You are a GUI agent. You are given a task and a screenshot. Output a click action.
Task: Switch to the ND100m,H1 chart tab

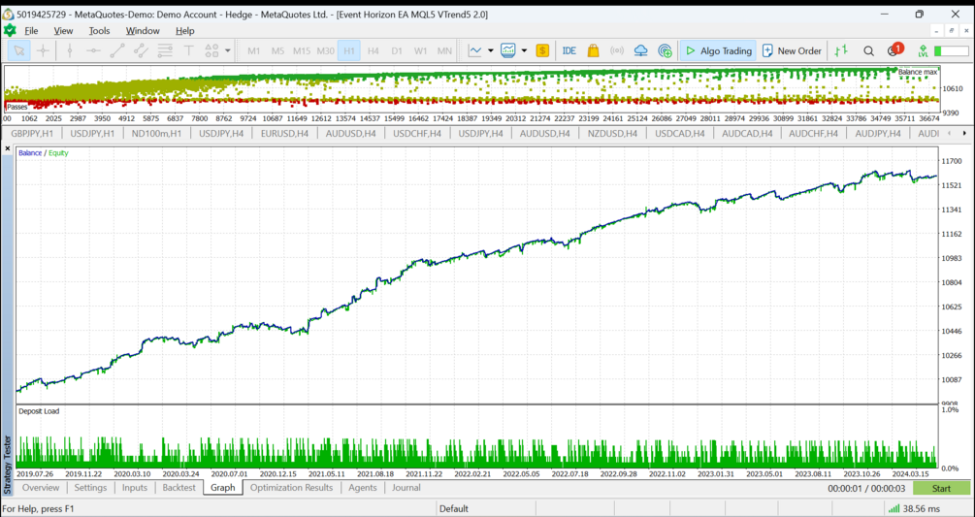(157, 133)
